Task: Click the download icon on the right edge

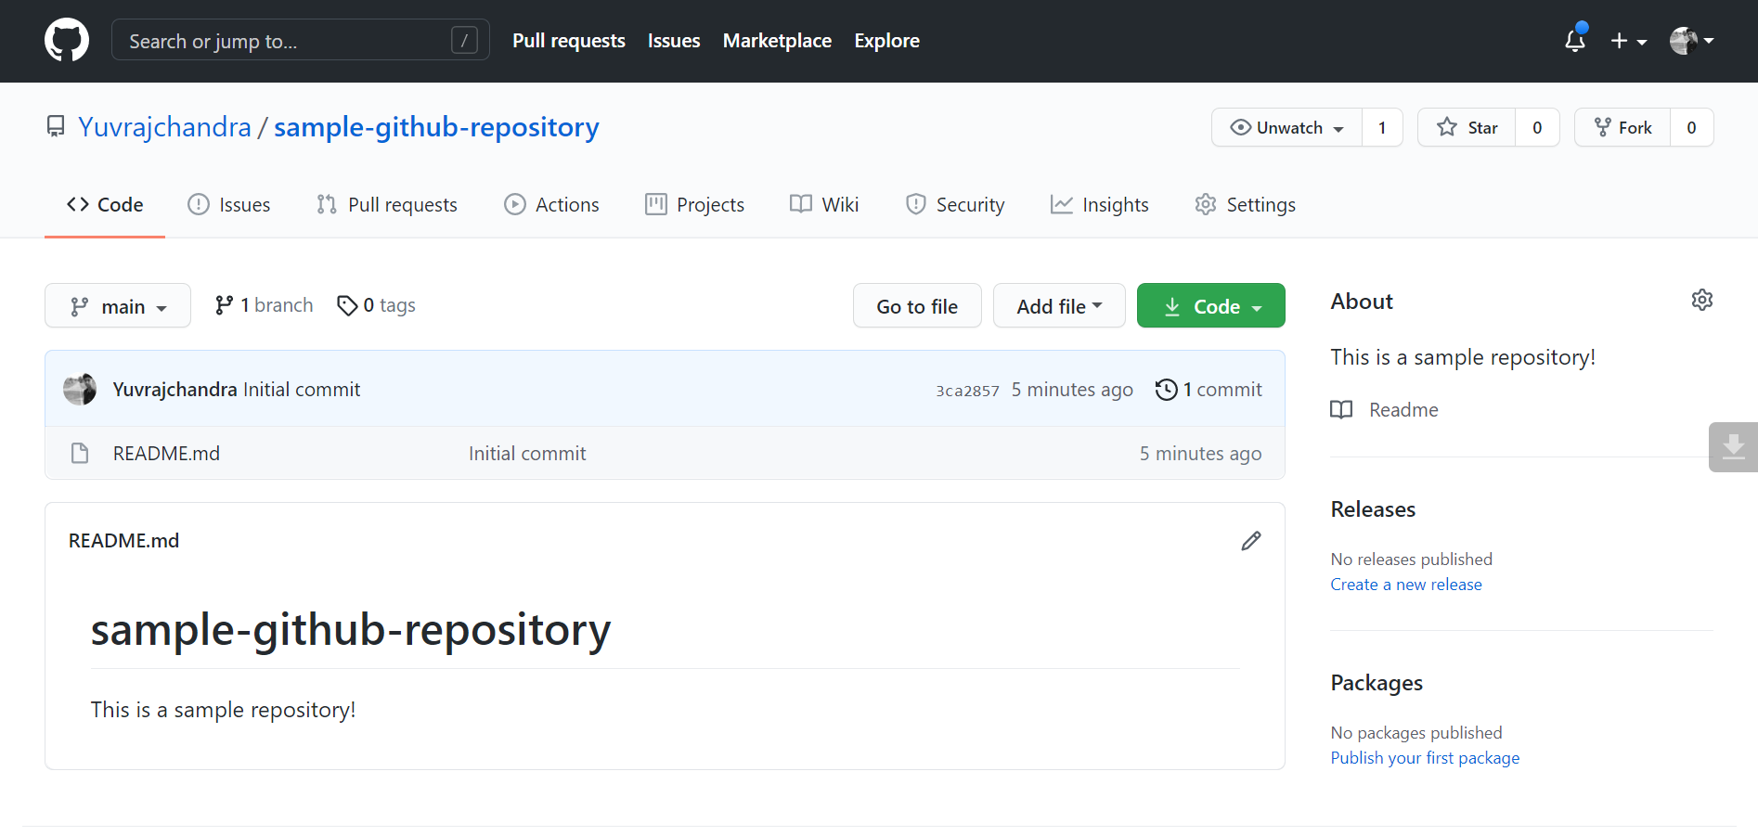Action: click(1734, 446)
